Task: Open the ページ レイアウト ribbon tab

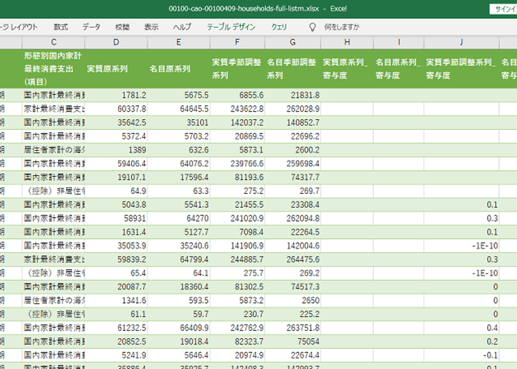Action: point(18,27)
